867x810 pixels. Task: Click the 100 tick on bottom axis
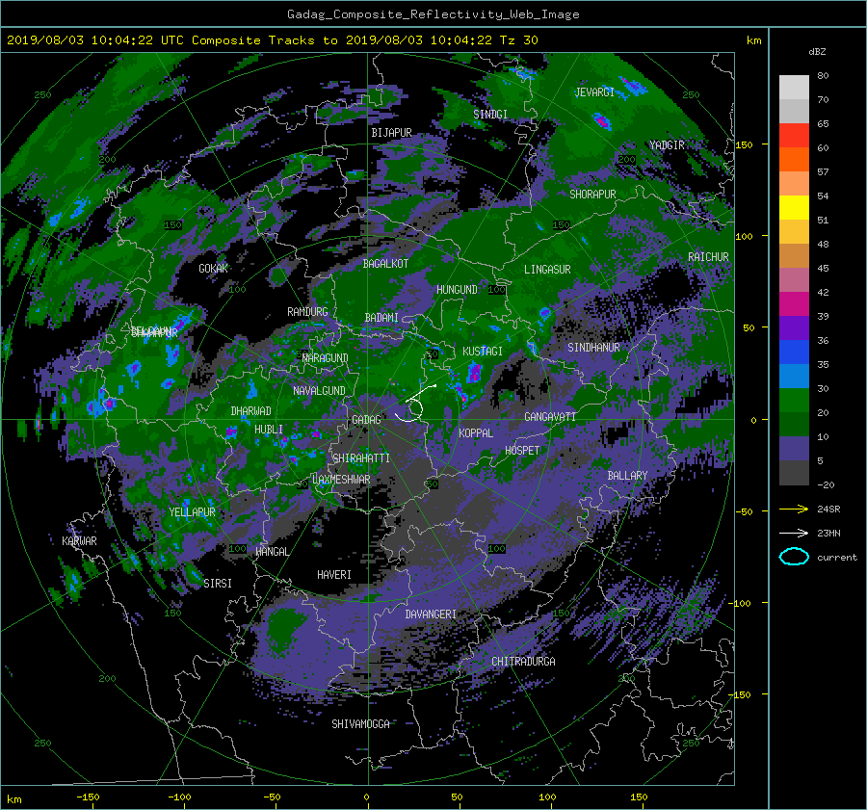pos(547,797)
